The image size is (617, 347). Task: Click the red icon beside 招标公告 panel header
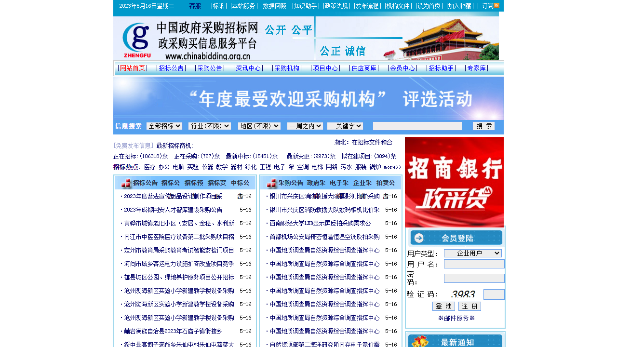point(126,184)
